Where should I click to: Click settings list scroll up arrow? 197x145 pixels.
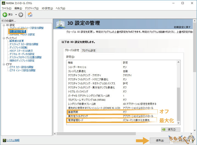pyautogui.click(x=178, y=62)
